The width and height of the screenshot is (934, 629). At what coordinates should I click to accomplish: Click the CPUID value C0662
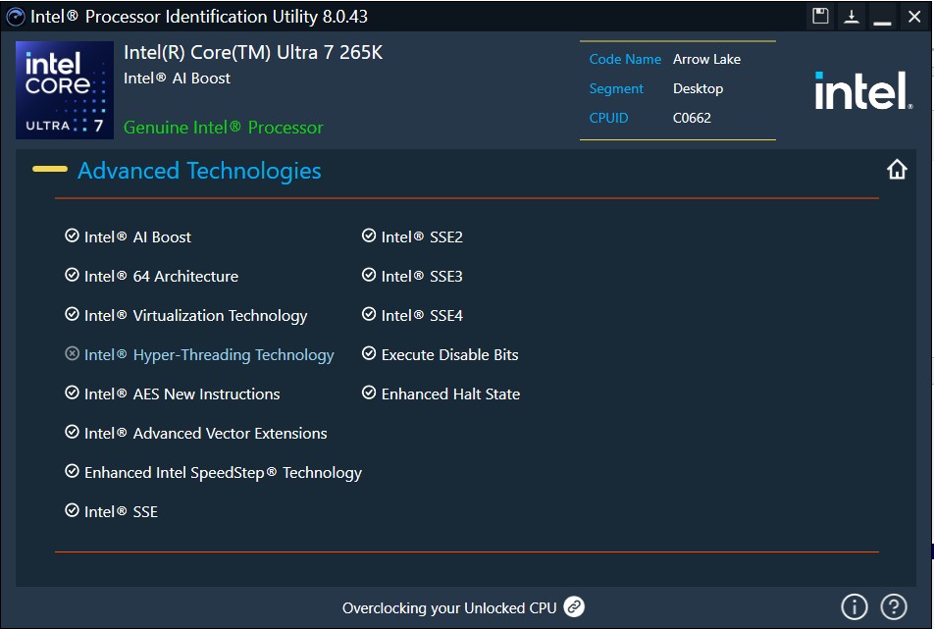(692, 118)
